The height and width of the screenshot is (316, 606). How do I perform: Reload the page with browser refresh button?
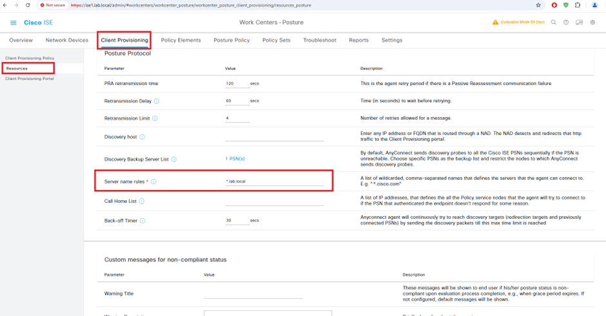click(x=28, y=5)
